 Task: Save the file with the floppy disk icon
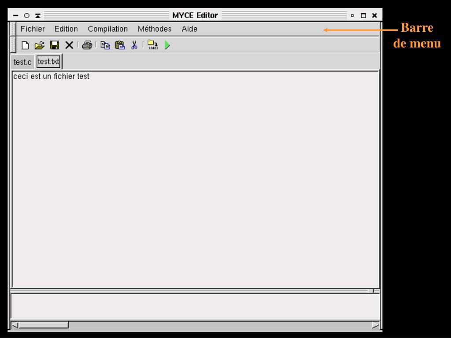pyautogui.click(x=54, y=45)
